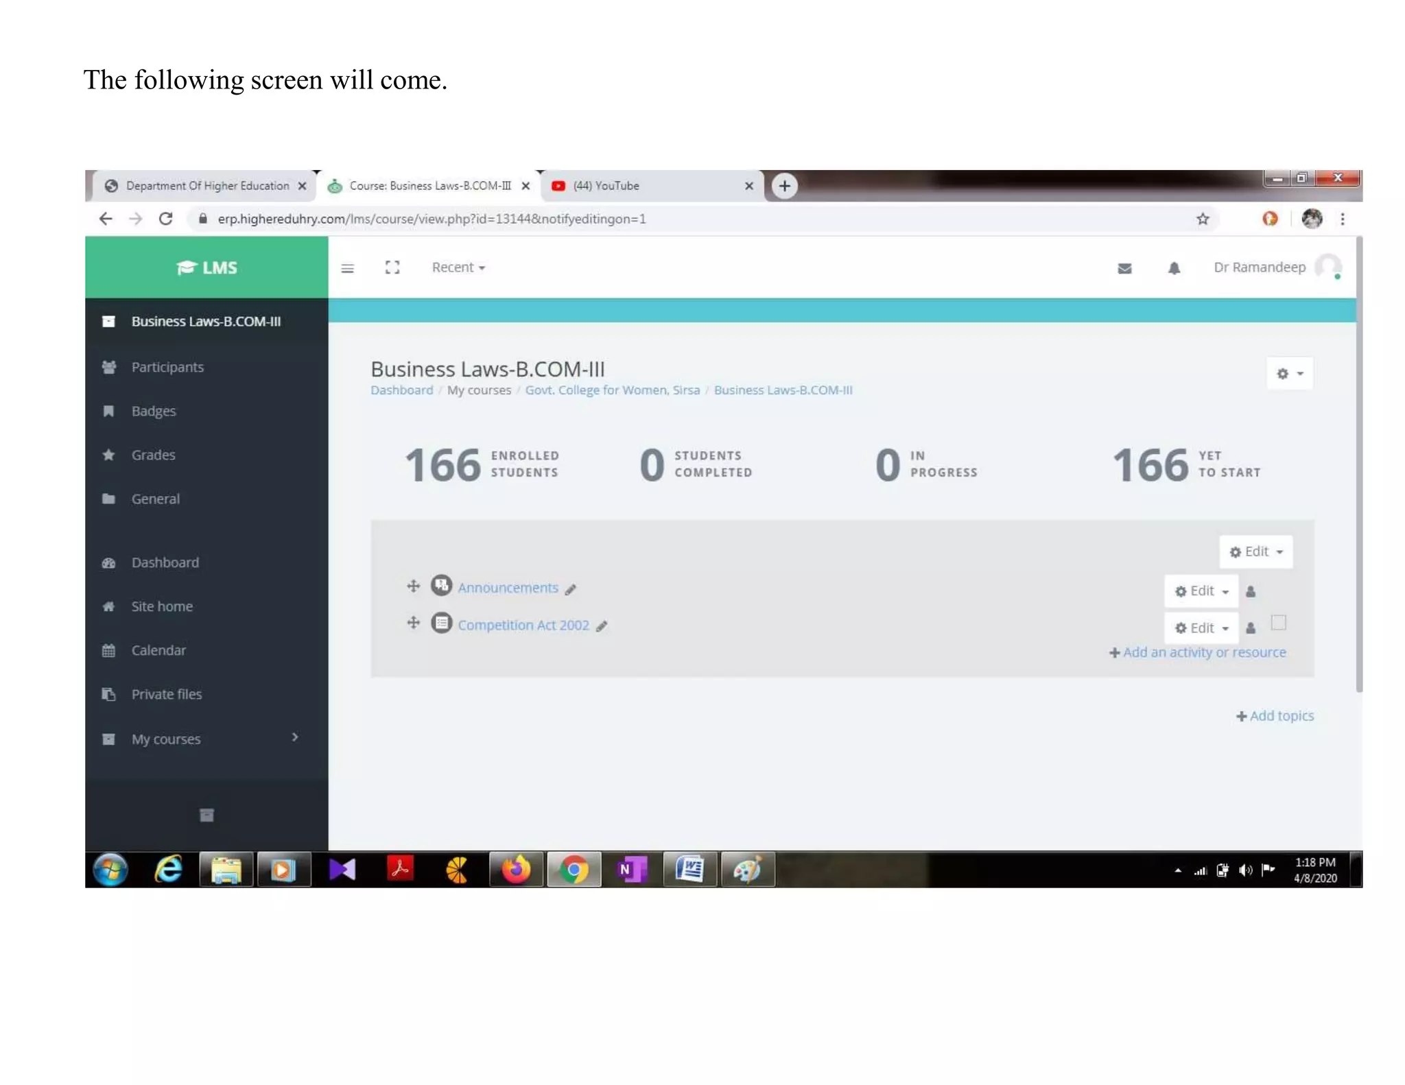
Task: Open the Recent dropdown menu
Action: pos(458,267)
